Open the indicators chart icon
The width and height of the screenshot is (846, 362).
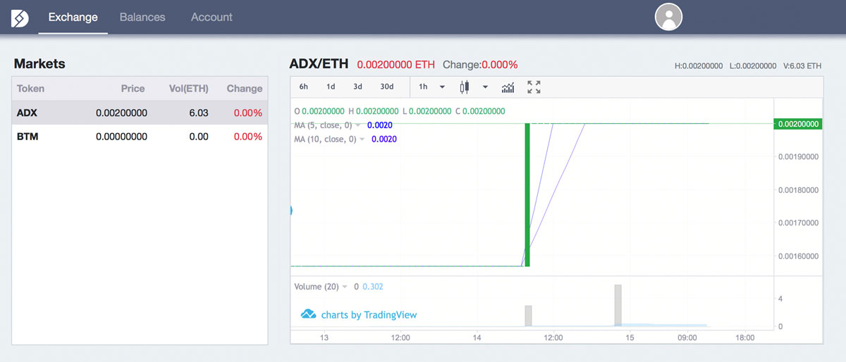point(508,87)
